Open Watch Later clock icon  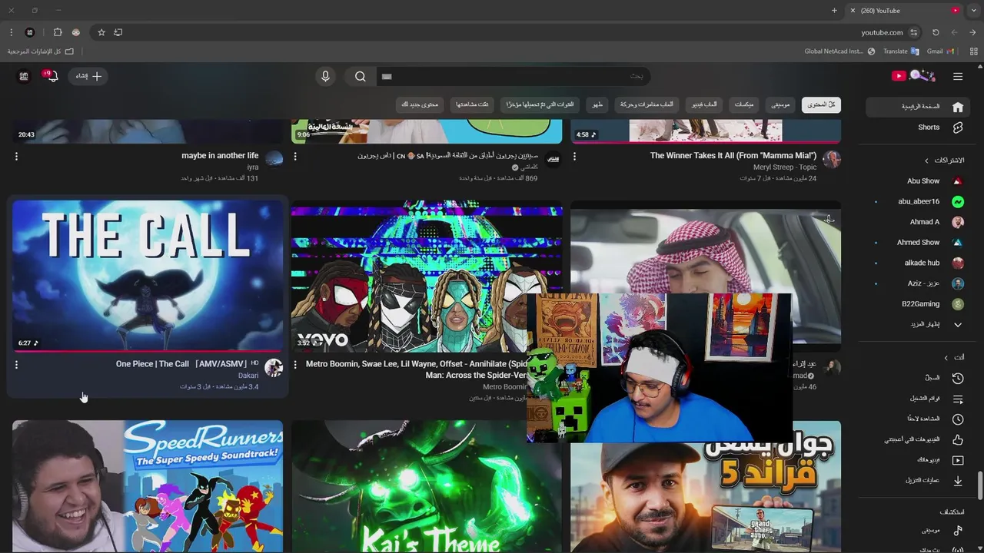tap(958, 419)
